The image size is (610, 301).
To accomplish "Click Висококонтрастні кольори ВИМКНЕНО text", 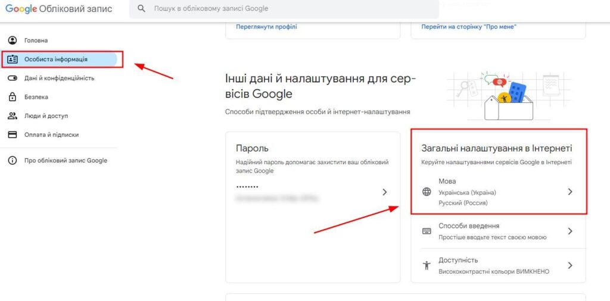I will [494, 271].
